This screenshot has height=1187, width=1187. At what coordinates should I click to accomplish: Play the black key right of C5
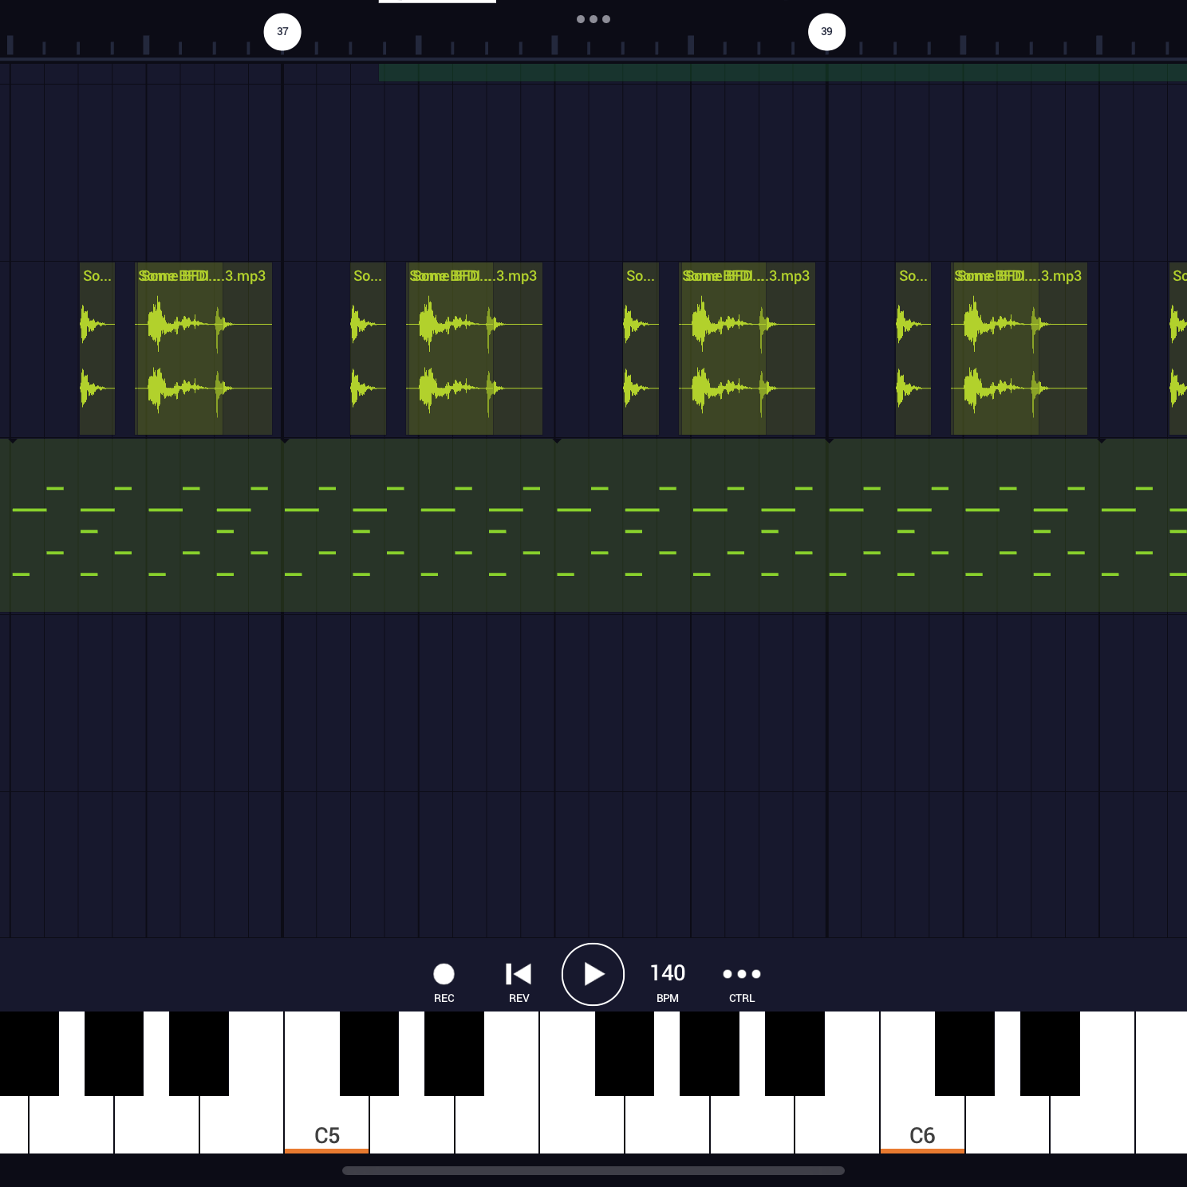pos(369,1053)
